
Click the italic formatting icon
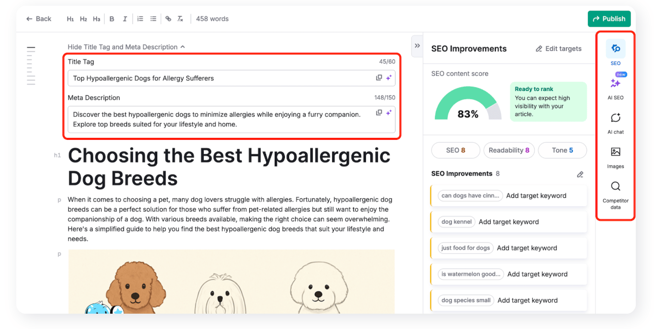125,19
